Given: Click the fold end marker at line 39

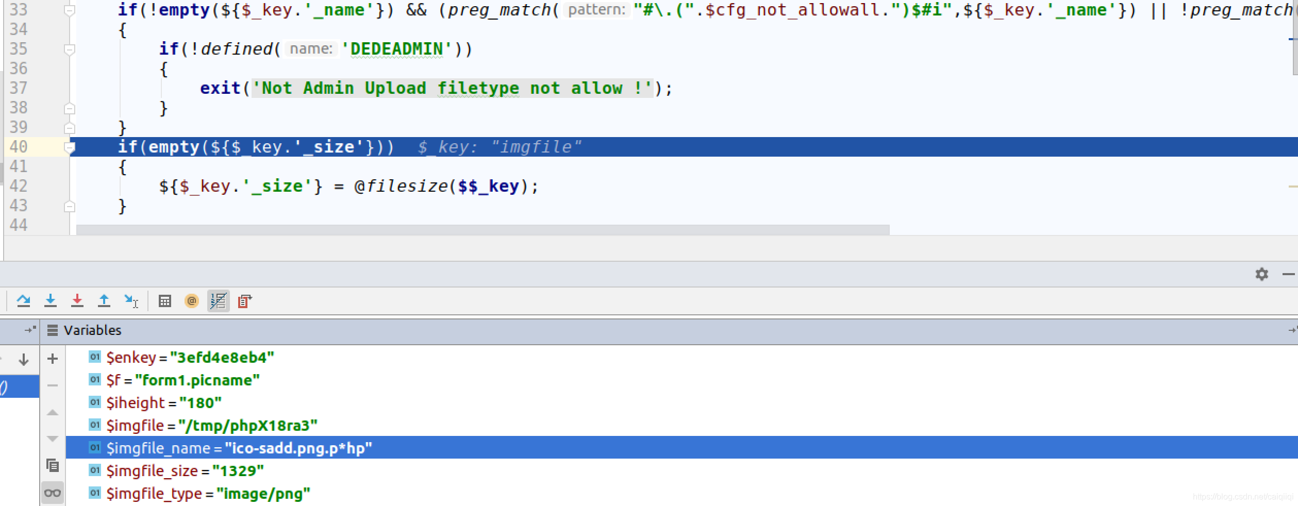Looking at the screenshot, I should point(69,128).
